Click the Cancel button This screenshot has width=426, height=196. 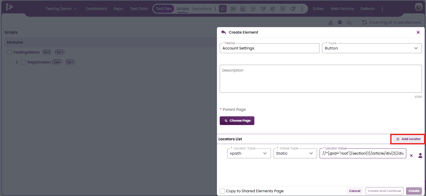355,191
